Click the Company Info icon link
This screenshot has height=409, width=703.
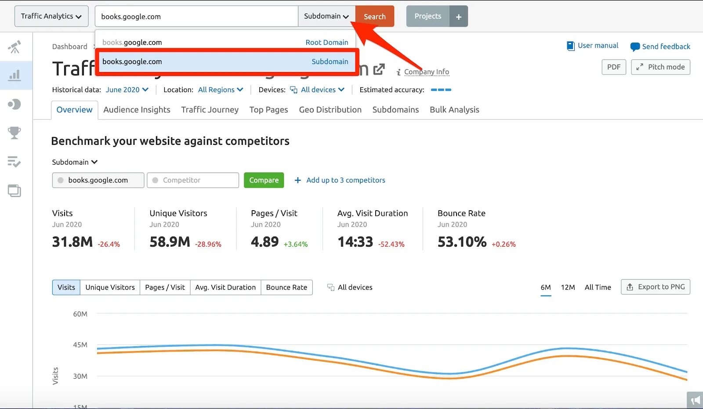pyautogui.click(x=423, y=72)
